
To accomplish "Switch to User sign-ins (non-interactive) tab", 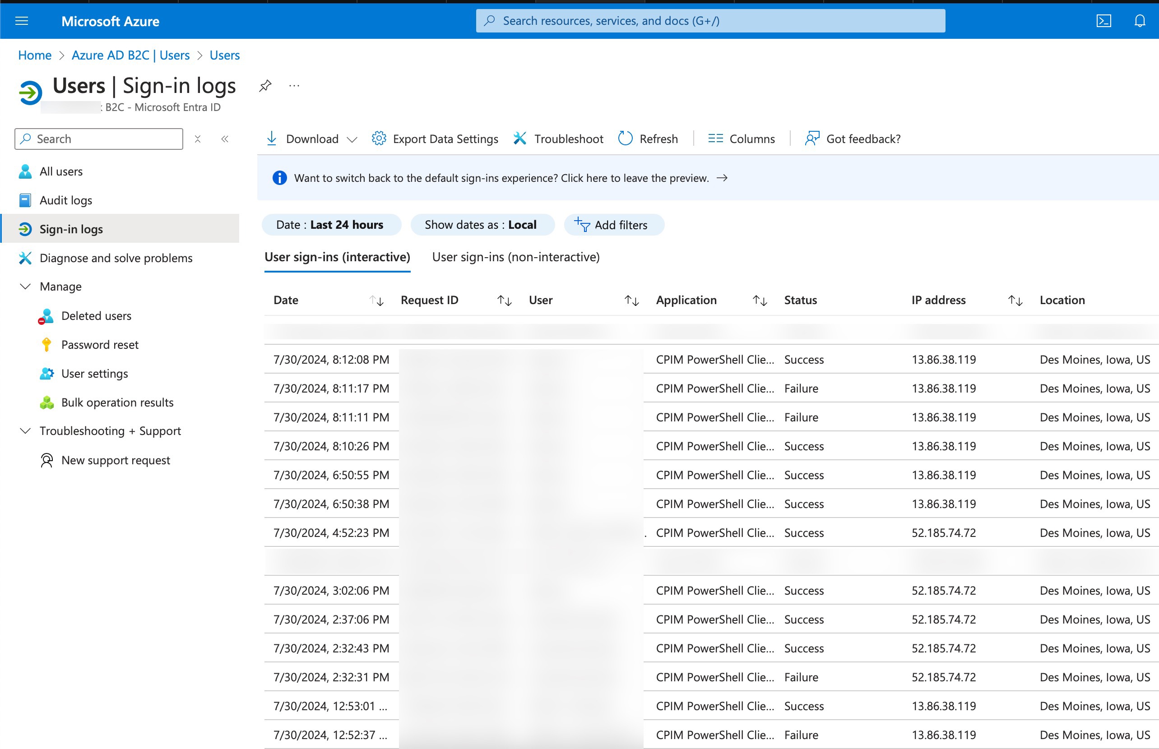I will coord(516,257).
